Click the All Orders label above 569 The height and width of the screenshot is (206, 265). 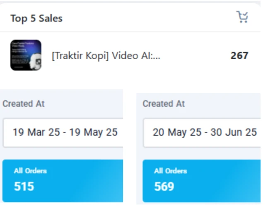(x=171, y=171)
